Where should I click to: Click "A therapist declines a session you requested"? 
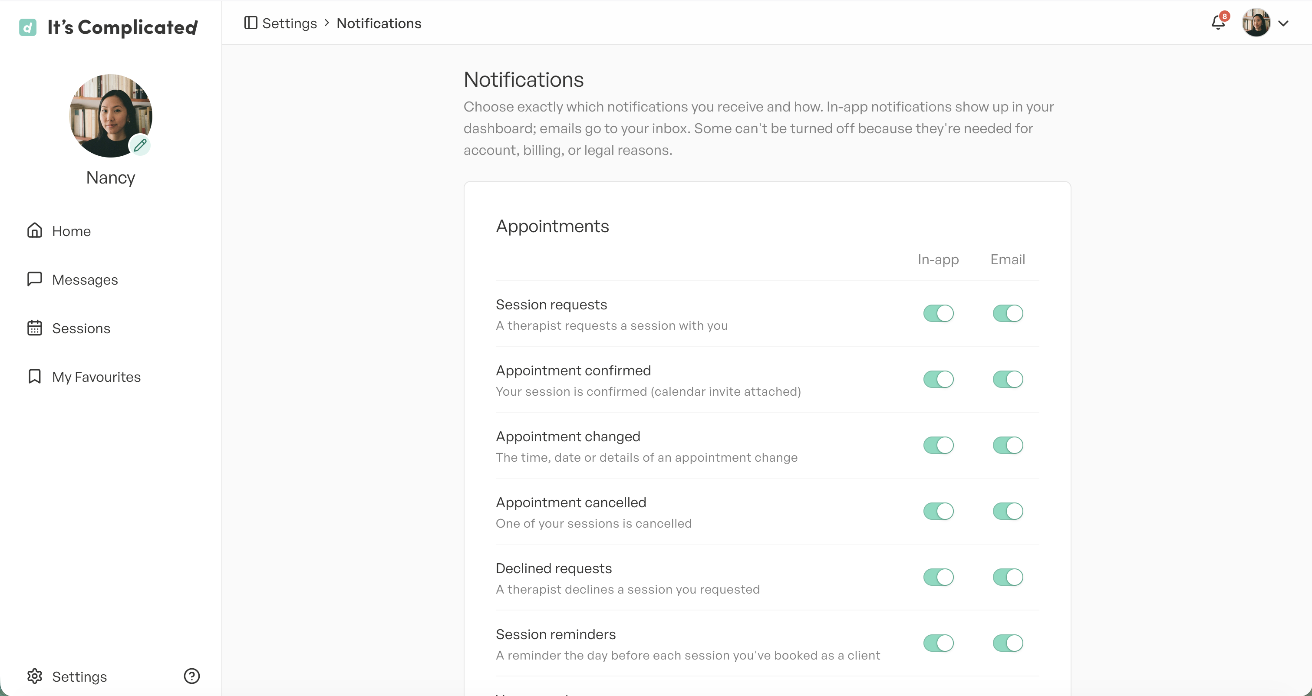[x=627, y=590]
